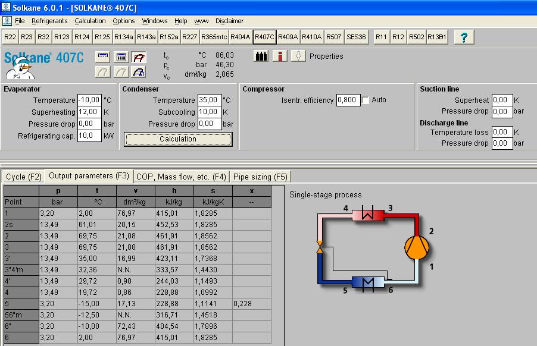Open the COP, Mass flow, etc. (F4) tab
Viewport: 537px width, 346px height.
pos(181,177)
